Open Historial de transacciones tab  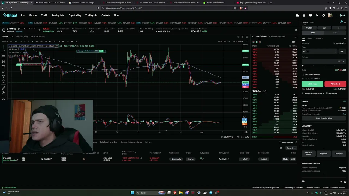pos(131,142)
